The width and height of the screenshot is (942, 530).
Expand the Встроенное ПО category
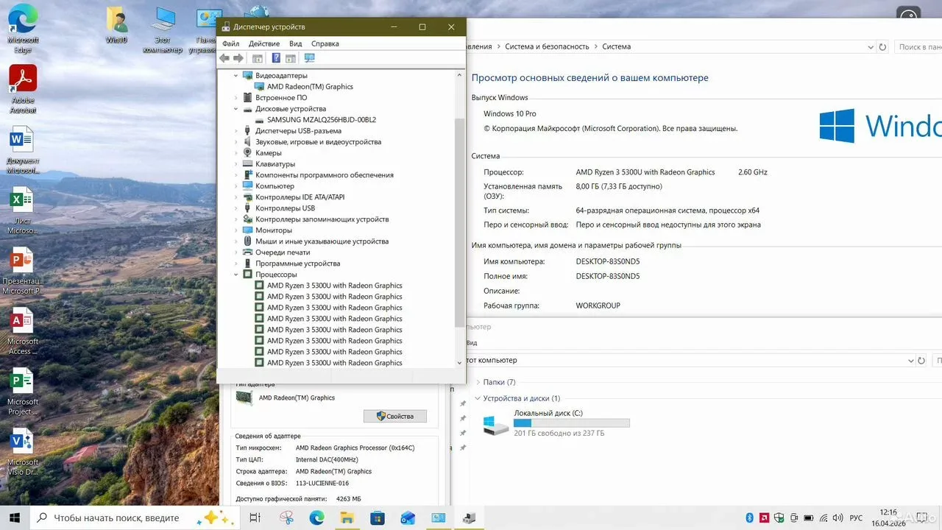coord(236,98)
